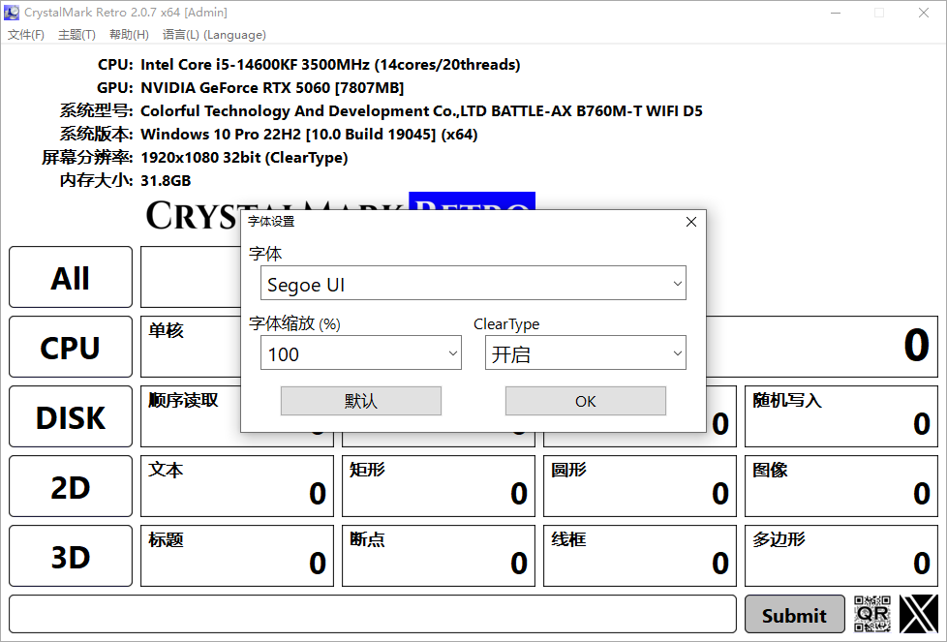Screen dimensions: 947x642
Task: Start the All benchmark
Action: click(x=70, y=277)
